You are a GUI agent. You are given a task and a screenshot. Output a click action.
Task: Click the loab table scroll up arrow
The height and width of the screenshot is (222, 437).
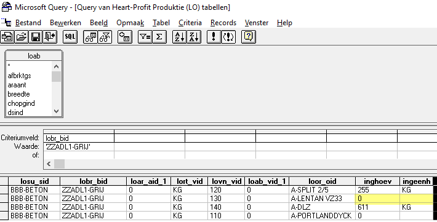coord(56,66)
